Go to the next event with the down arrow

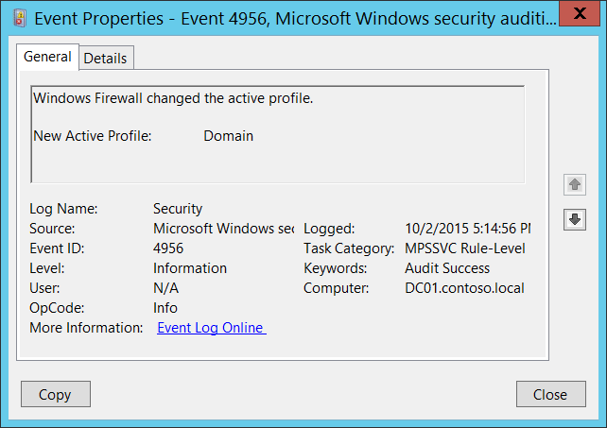[574, 219]
